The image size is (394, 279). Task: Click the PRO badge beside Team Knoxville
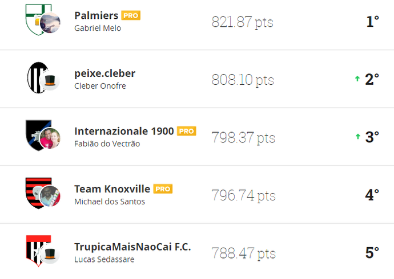click(x=163, y=189)
